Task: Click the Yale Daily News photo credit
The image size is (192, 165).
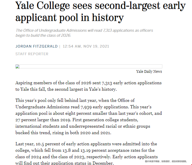Action: pos(149,72)
